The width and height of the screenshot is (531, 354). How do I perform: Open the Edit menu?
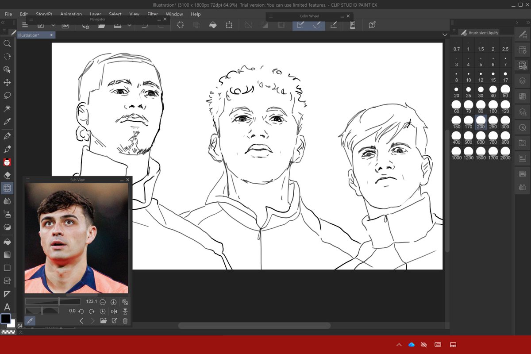pyautogui.click(x=24, y=14)
